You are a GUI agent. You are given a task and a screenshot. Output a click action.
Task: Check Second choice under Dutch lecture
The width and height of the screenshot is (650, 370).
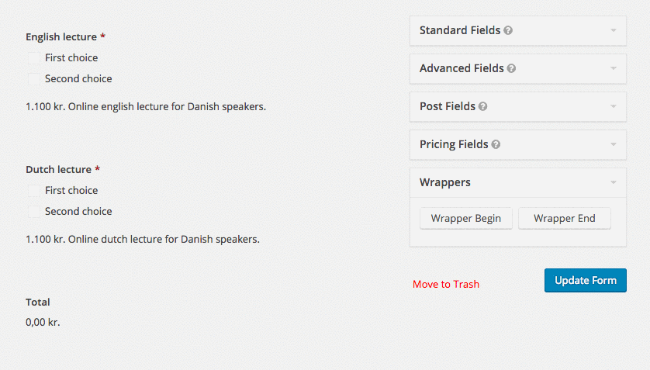click(x=34, y=211)
